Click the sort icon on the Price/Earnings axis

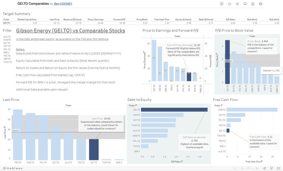(144, 52)
